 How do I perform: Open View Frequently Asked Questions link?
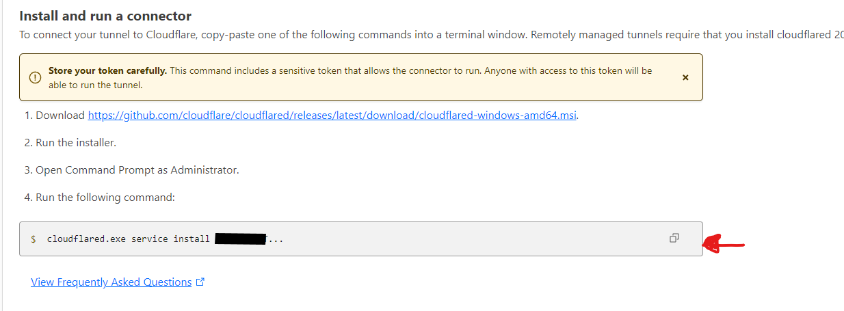coord(111,282)
